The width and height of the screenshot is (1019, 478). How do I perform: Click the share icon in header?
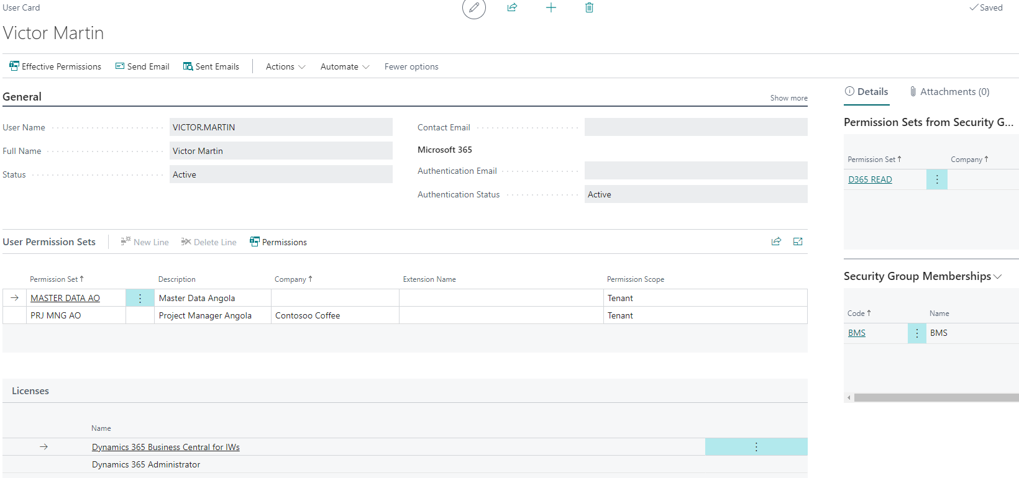click(512, 7)
